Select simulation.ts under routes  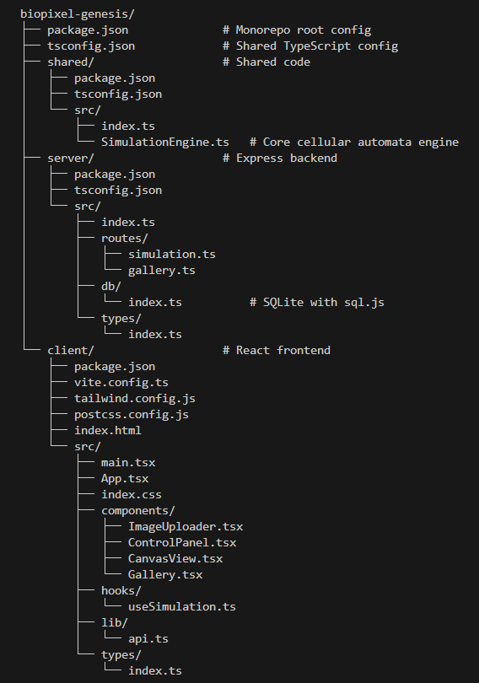click(x=172, y=255)
